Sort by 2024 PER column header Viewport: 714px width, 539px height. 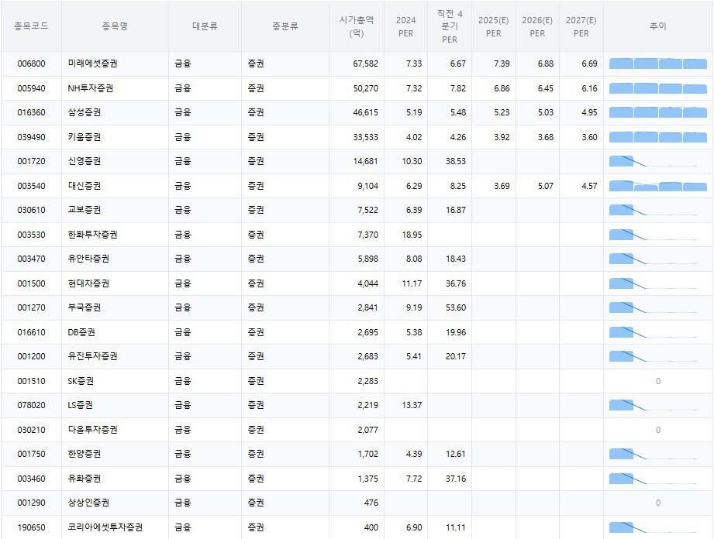click(x=405, y=26)
